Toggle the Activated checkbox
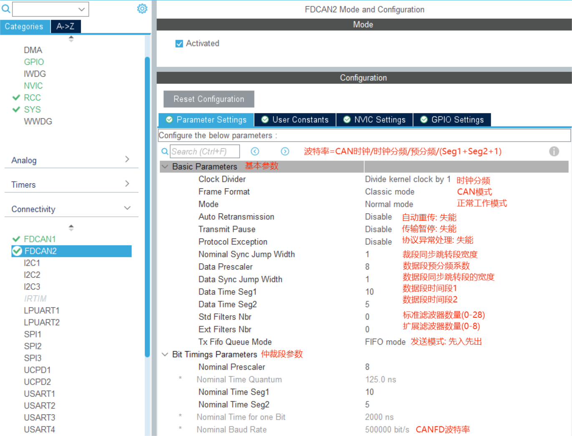This screenshot has width=572, height=436. [x=179, y=44]
